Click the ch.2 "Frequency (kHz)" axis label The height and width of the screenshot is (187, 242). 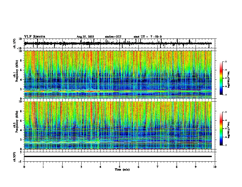coord(17,122)
